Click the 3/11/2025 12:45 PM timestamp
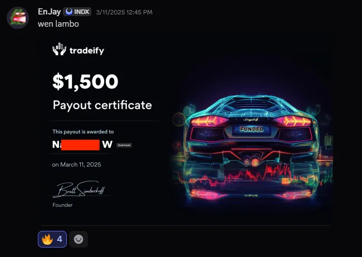This screenshot has height=257, width=362. click(124, 12)
